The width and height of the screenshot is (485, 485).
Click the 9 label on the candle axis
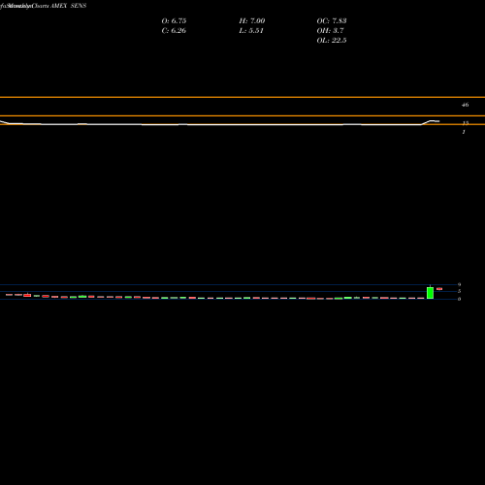[x=459, y=284]
